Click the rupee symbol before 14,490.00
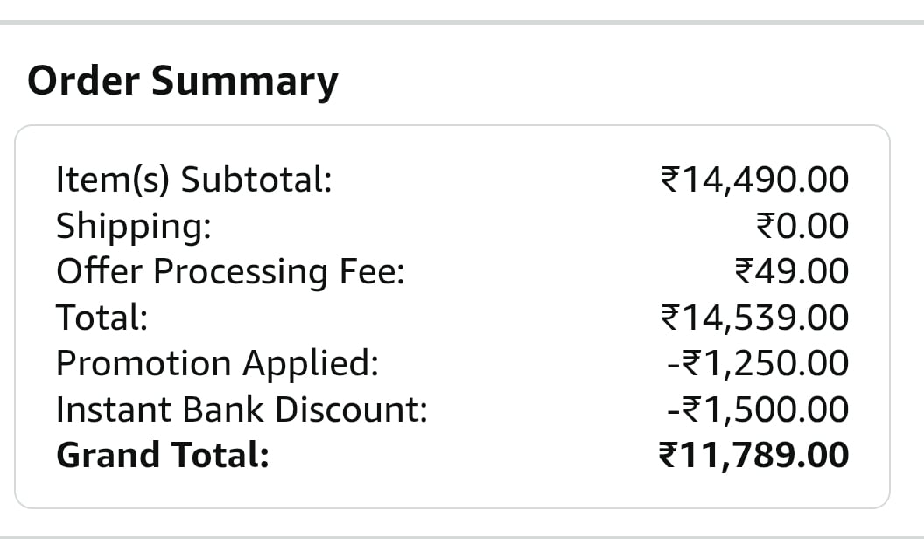The height and width of the screenshot is (539, 924). [x=668, y=181]
